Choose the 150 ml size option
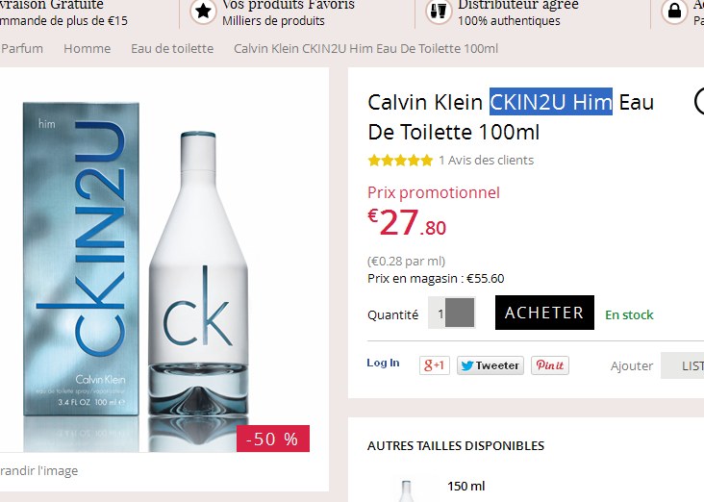 point(466,487)
